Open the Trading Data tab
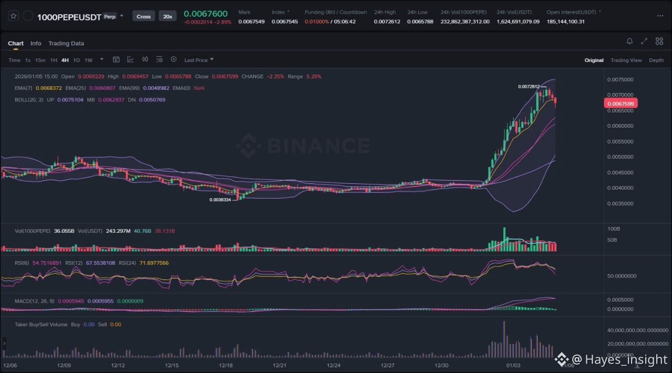The image size is (672, 373). 66,44
